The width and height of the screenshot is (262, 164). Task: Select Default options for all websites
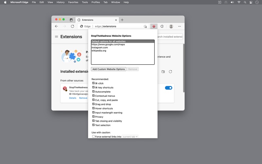pos(123,41)
